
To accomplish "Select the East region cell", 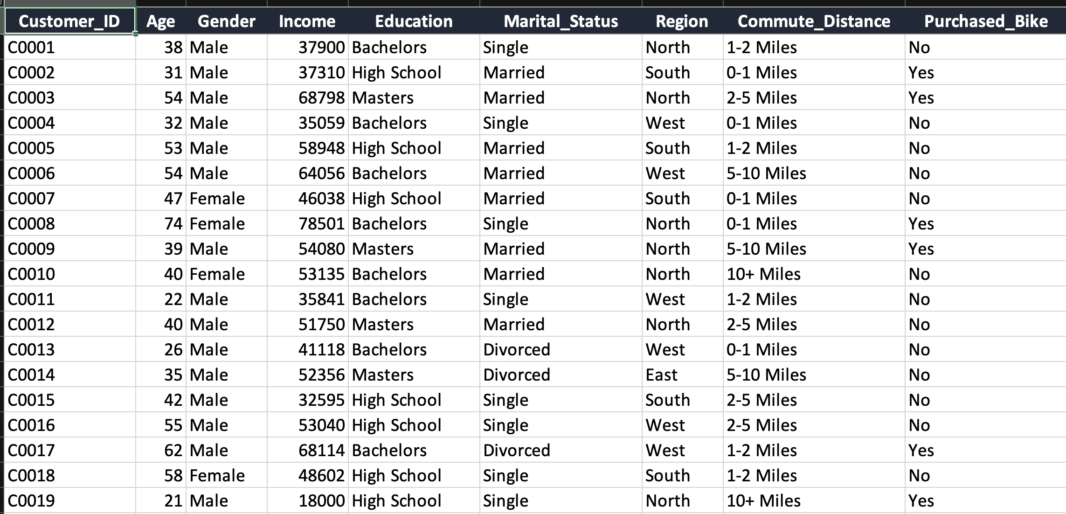I will click(661, 375).
